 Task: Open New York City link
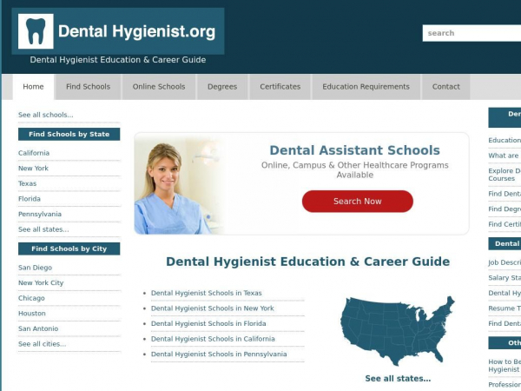pos(41,283)
